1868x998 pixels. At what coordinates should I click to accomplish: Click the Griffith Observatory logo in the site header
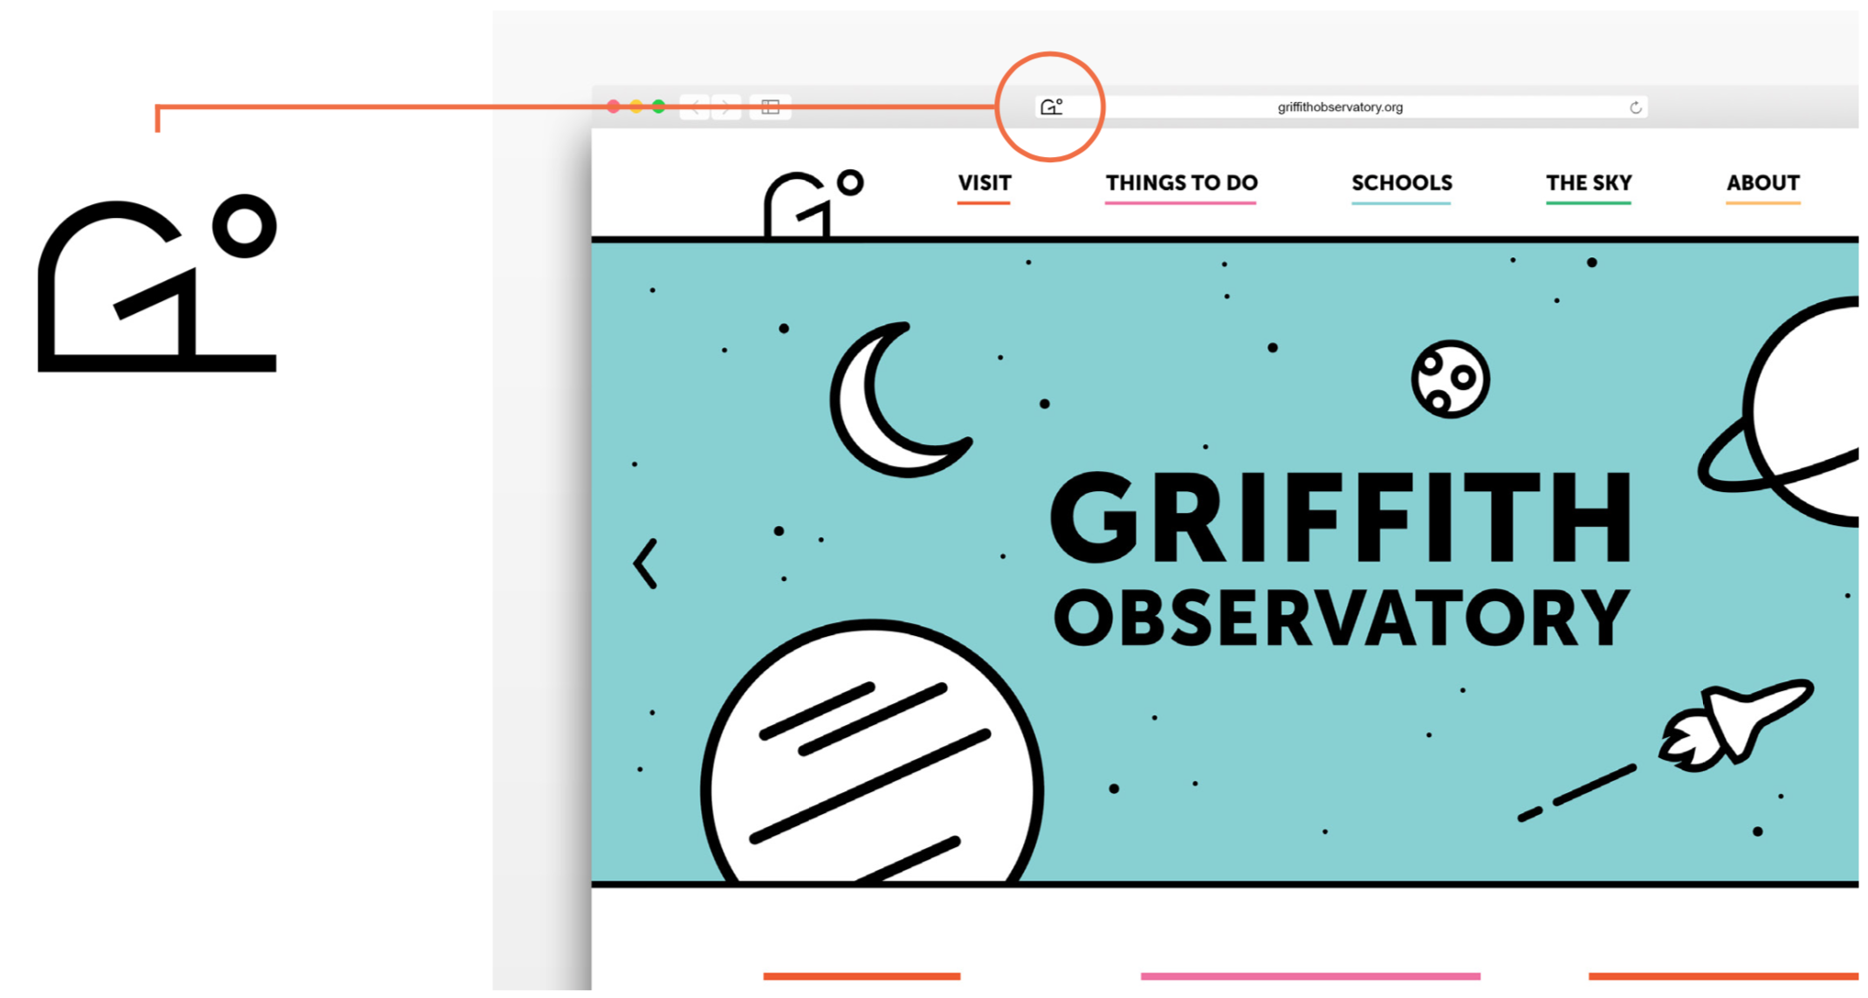813,203
